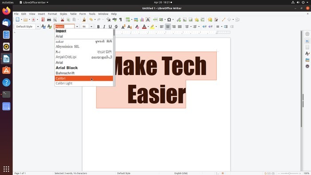The height and width of the screenshot is (175, 311).
Task: Toggle Justified paragraph alignment
Action: (x=179, y=27)
